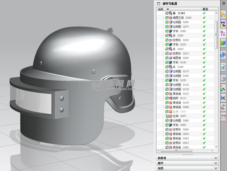Uncheck the 替换面 (110) checkbox
This screenshot has width=227, height=171.
click(167, 103)
